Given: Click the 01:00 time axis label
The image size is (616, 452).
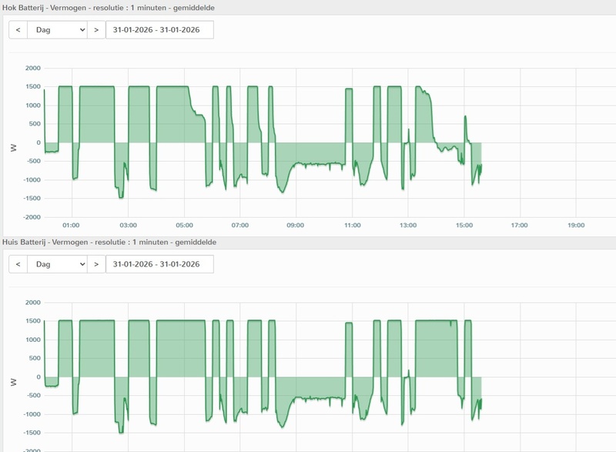Looking at the screenshot, I should (x=72, y=226).
